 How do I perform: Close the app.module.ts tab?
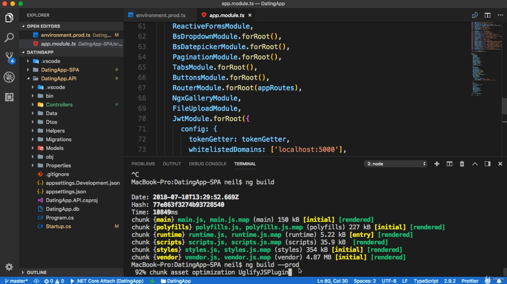click(249, 15)
